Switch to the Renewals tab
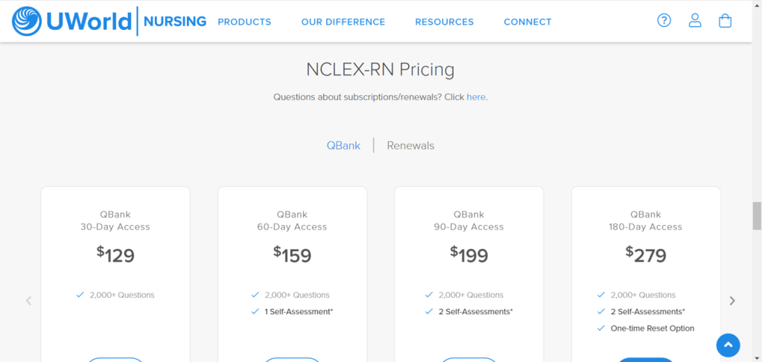This screenshot has height=362, width=762. pos(410,145)
